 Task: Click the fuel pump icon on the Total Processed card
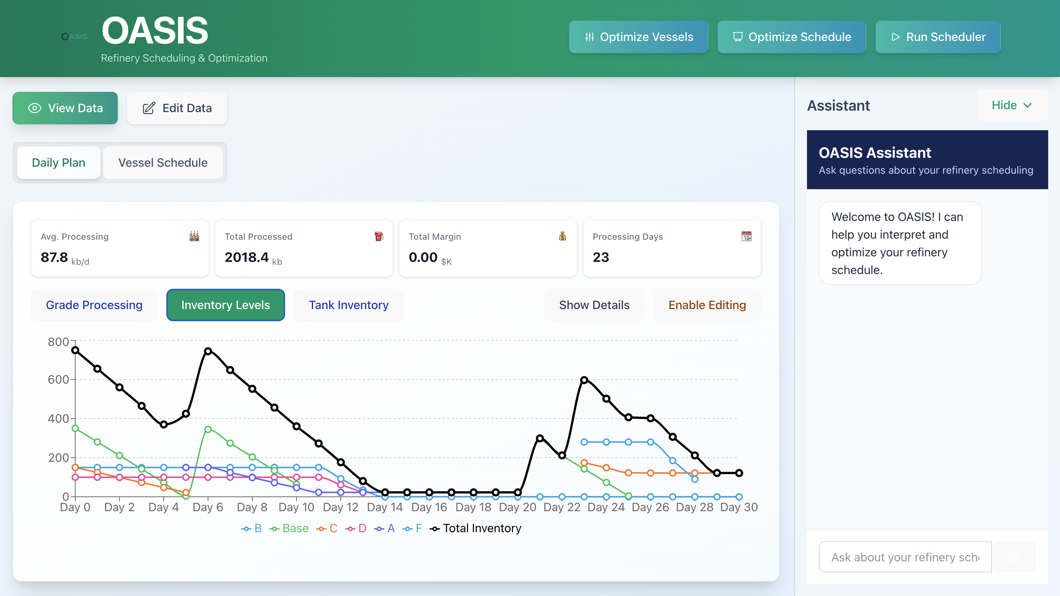pos(378,236)
